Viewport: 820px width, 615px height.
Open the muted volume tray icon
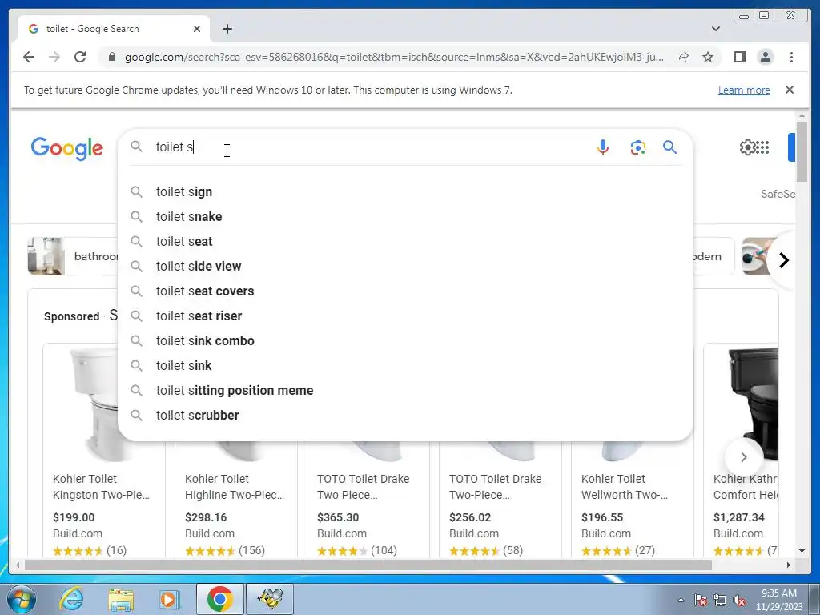point(739,601)
